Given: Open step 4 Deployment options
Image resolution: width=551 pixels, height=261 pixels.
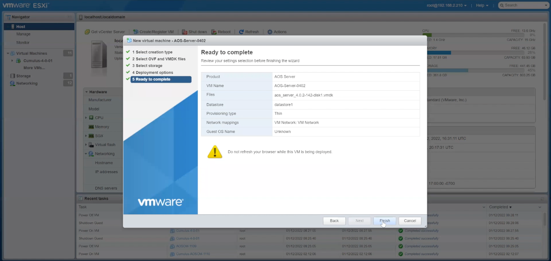Looking at the screenshot, I should pyautogui.click(x=153, y=72).
